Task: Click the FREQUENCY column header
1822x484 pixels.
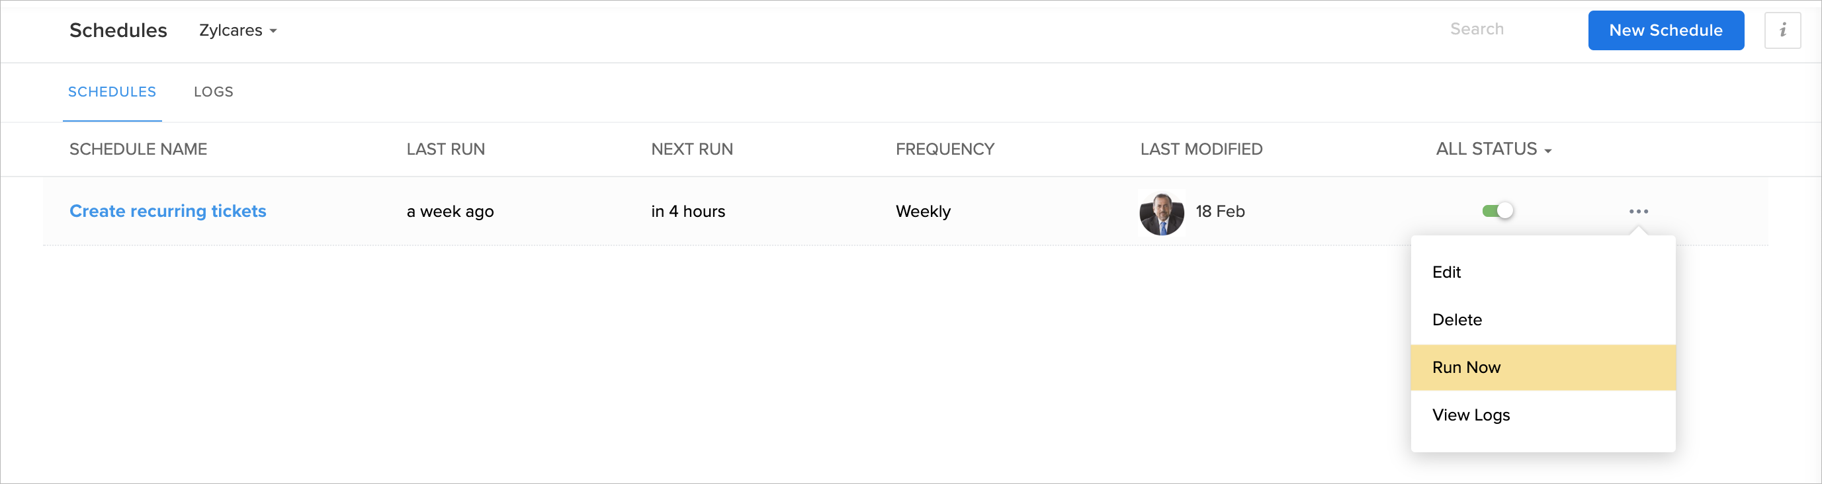Action: 944,149
